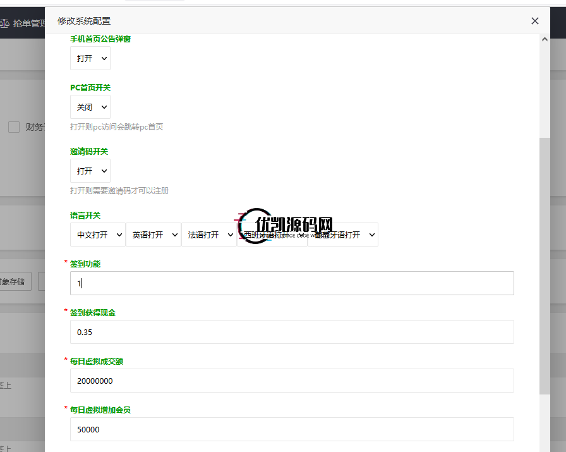Screen dimensions: 566x452
Task: Click the dialog's vertical scrollbar thumb
Action: tap(545, 266)
